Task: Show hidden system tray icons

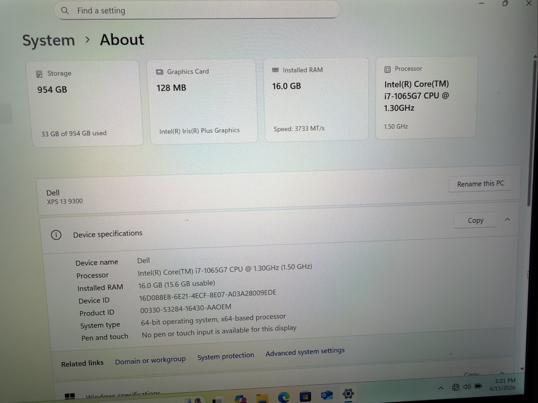Action: (x=440, y=388)
